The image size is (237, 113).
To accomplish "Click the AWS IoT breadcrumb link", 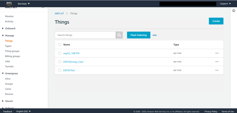I will 59,13.
